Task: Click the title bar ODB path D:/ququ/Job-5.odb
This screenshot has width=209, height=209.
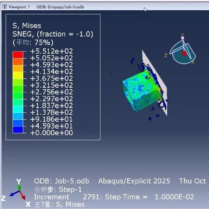Action: pyautogui.click(x=60, y=7)
